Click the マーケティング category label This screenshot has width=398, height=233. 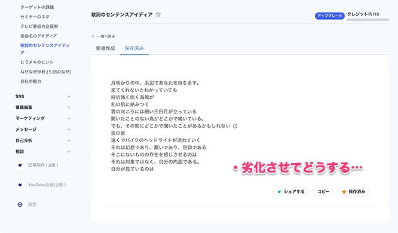(x=30, y=118)
